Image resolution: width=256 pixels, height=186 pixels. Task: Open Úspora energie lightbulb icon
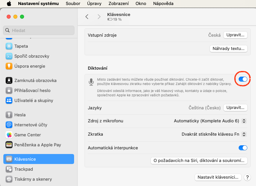click(9, 66)
